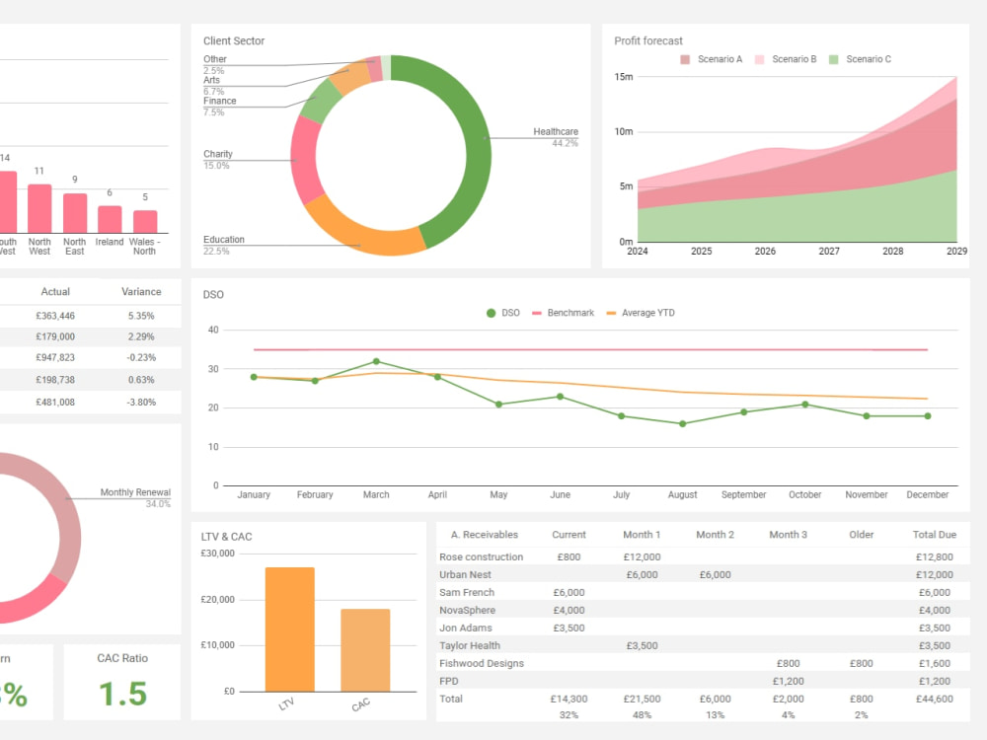Viewport: 987px width, 740px height.
Task: Click the green 1.5 CAC Ratio value
Action: pyautogui.click(x=121, y=693)
